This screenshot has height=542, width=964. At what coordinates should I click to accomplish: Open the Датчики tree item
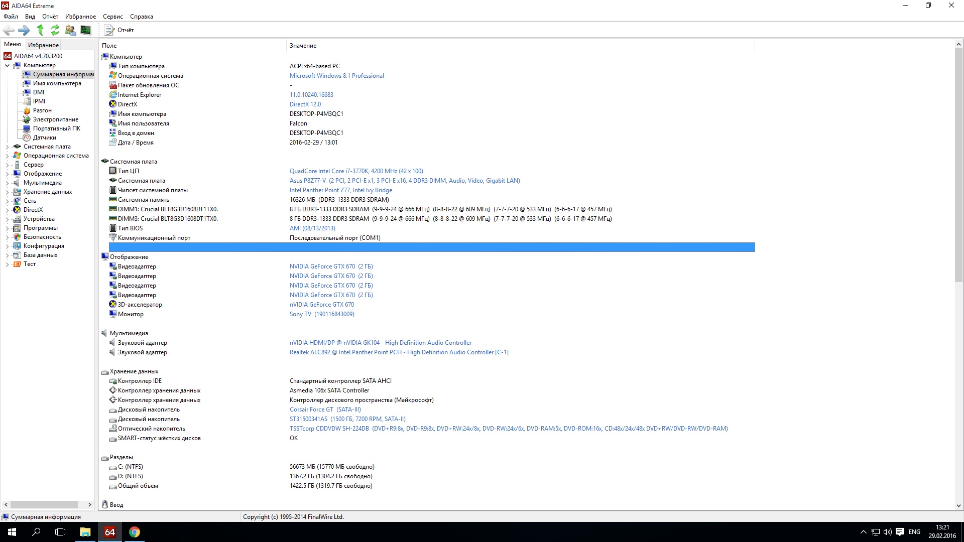pos(45,138)
